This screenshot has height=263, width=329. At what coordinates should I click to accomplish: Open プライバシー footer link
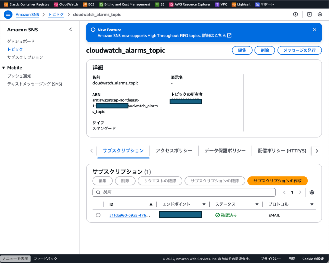pyautogui.click(x=271, y=259)
